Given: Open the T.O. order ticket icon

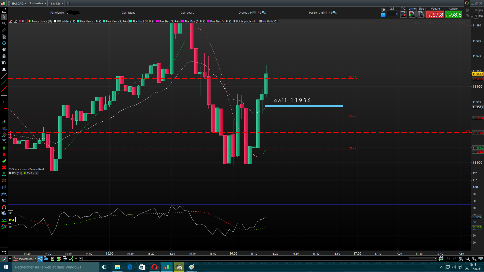Looking at the screenshot, I should [x=403, y=14].
